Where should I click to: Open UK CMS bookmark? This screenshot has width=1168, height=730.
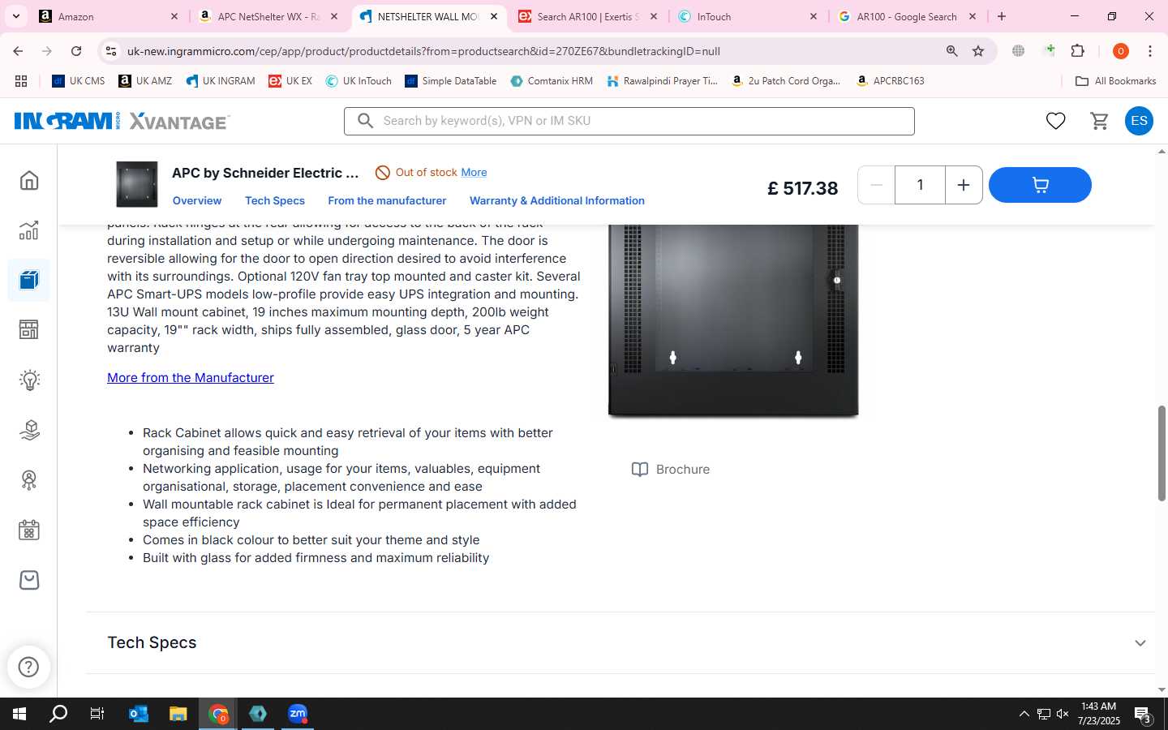click(x=79, y=81)
